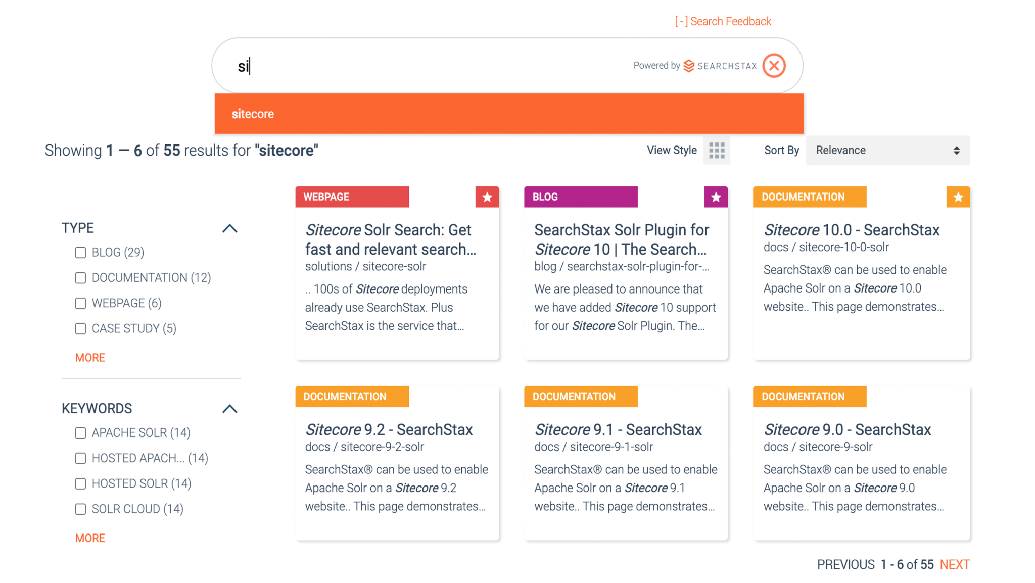Star the SearchStax Solr Plugin blog result
Image resolution: width=1035 pixels, height=583 pixels.
[716, 197]
